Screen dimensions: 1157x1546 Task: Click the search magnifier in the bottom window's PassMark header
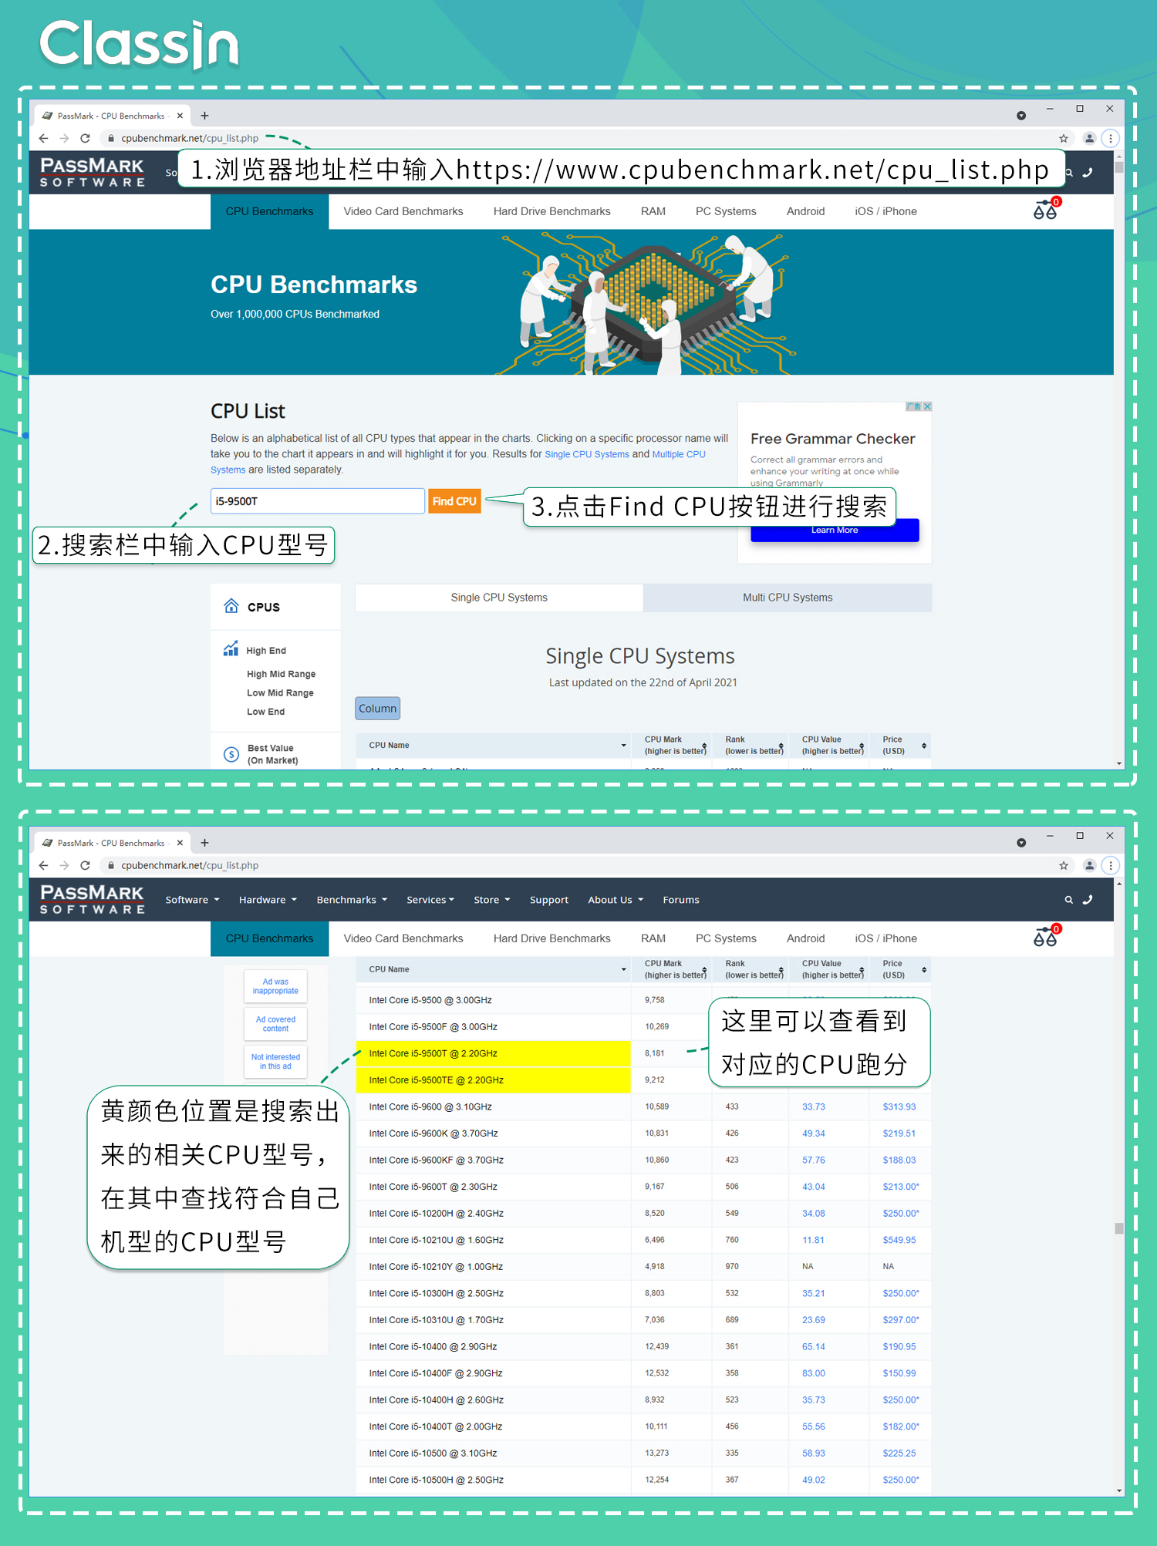click(x=1068, y=900)
